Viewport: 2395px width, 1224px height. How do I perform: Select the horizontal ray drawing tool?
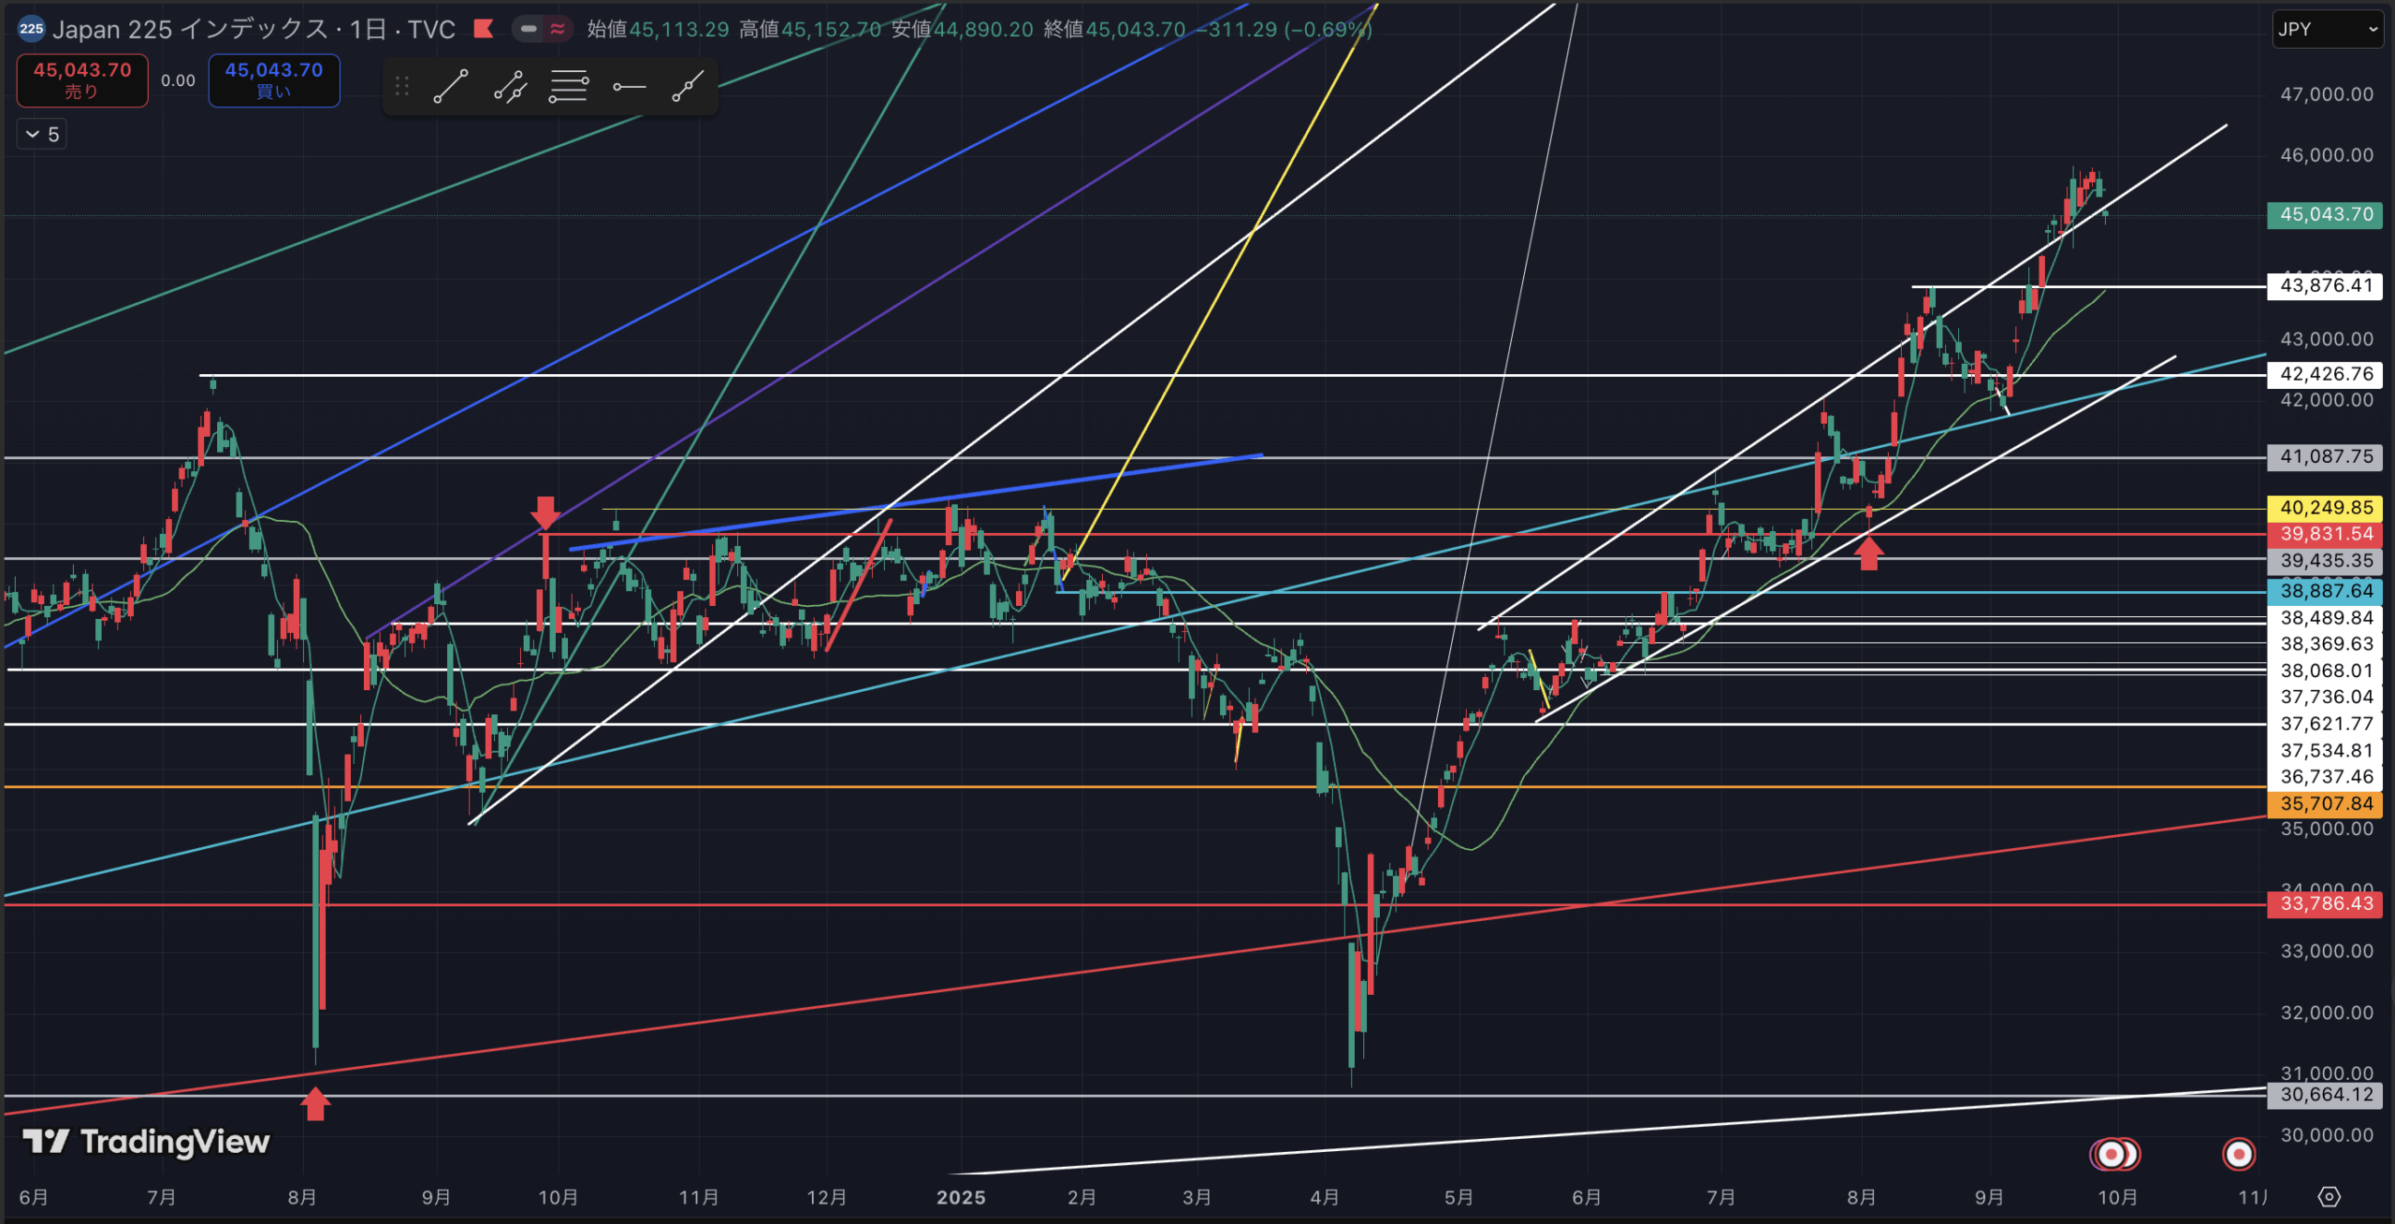[629, 87]
